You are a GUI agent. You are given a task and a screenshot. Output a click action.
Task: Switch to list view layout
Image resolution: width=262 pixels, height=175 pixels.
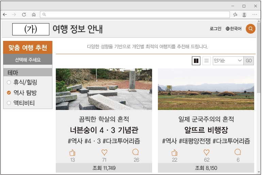206,61
